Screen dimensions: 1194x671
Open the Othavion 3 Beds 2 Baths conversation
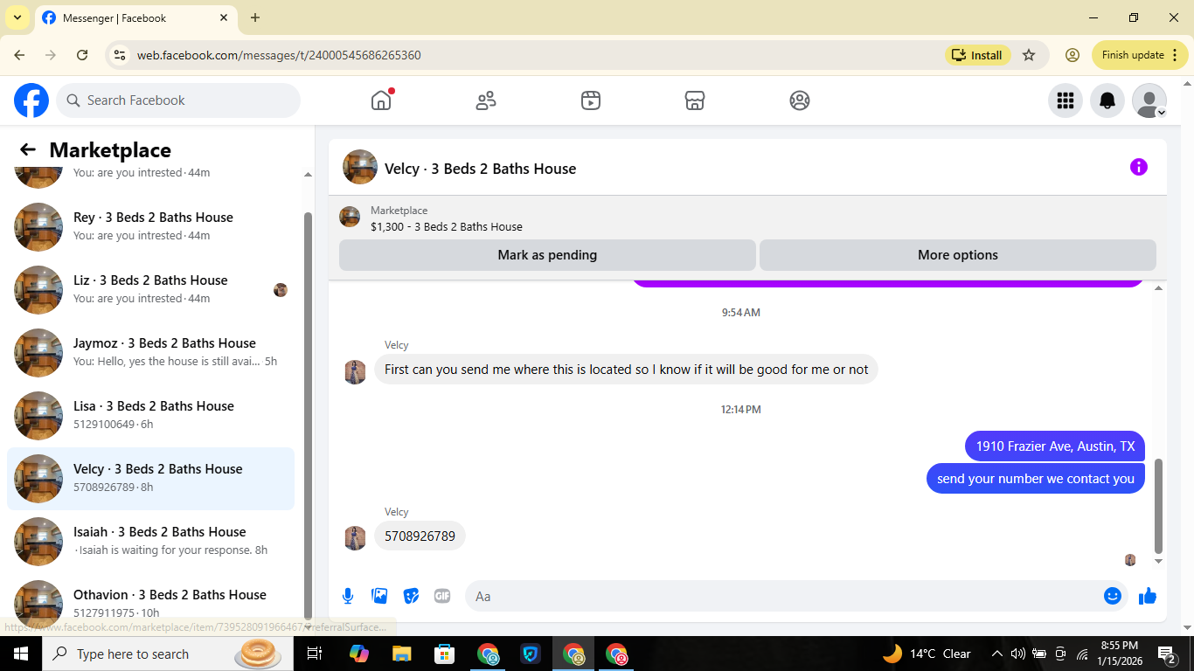point(150,605)
